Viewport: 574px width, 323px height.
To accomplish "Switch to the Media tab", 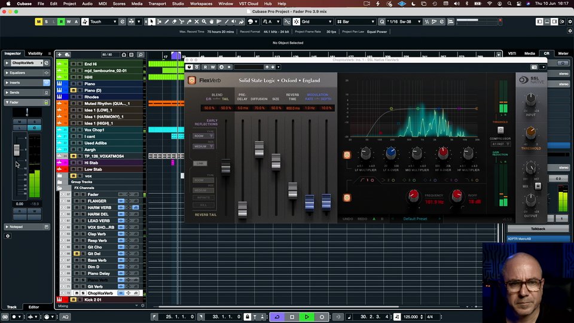I will tap(529, 53).
